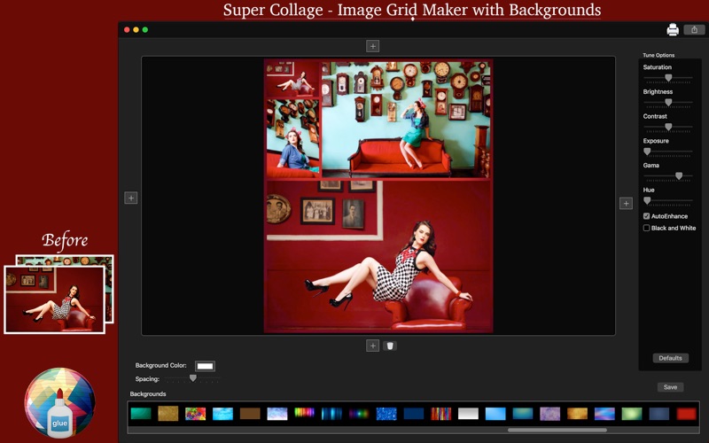Image resolution: width=709 pixels, height=443 pixels.
Task: Add image cell left of the collage
Action: pyautogui.click(x=130, y=198)
